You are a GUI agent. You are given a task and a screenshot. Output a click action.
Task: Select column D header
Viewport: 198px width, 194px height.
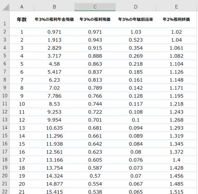pos(136,7)
